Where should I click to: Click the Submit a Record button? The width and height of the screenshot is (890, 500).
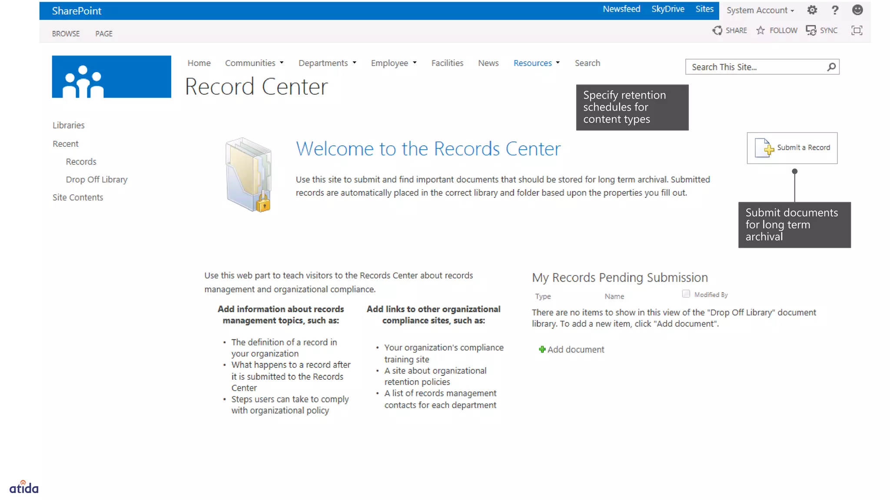tap(792, 148)
